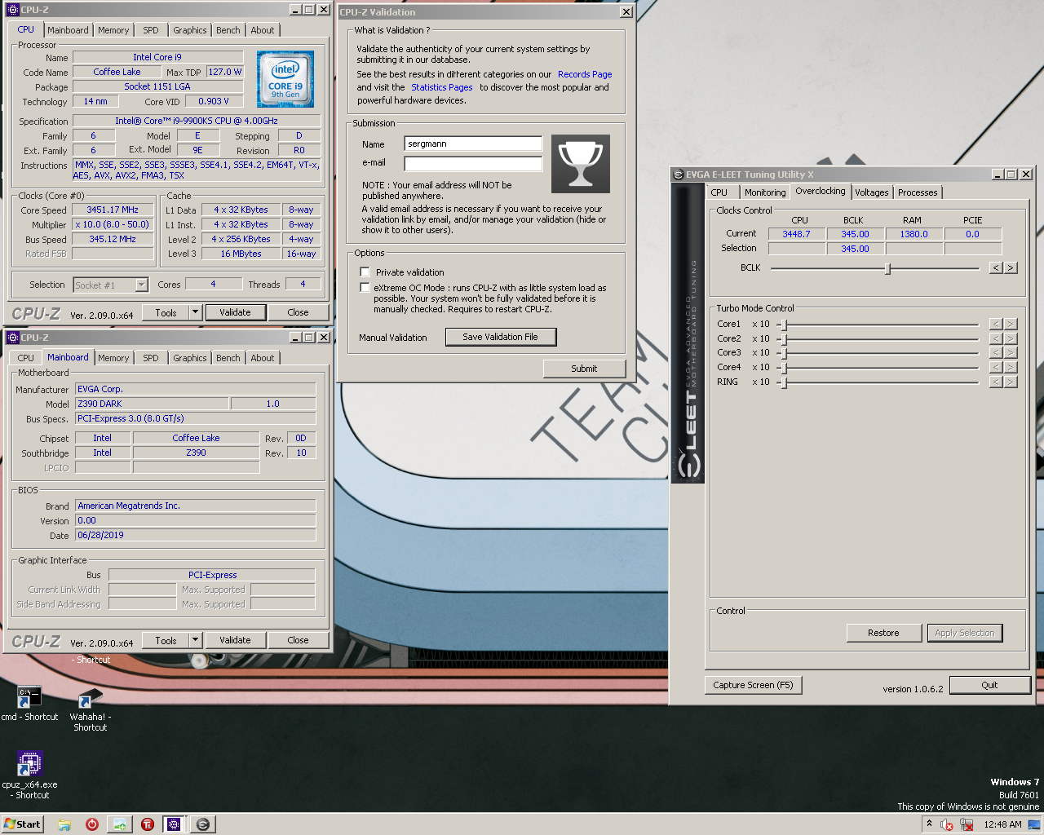
Task: Click Validate button in lower CPU-Z window
Action: pyautogui.click(x=235, y=640)
